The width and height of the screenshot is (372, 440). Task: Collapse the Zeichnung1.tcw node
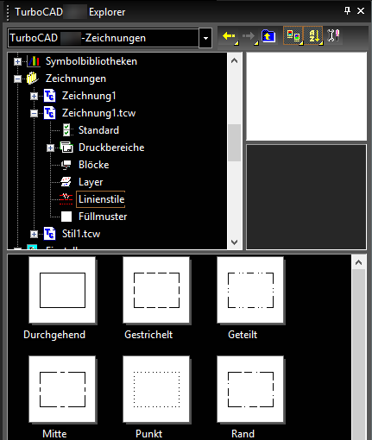click(x=35, y=113)
